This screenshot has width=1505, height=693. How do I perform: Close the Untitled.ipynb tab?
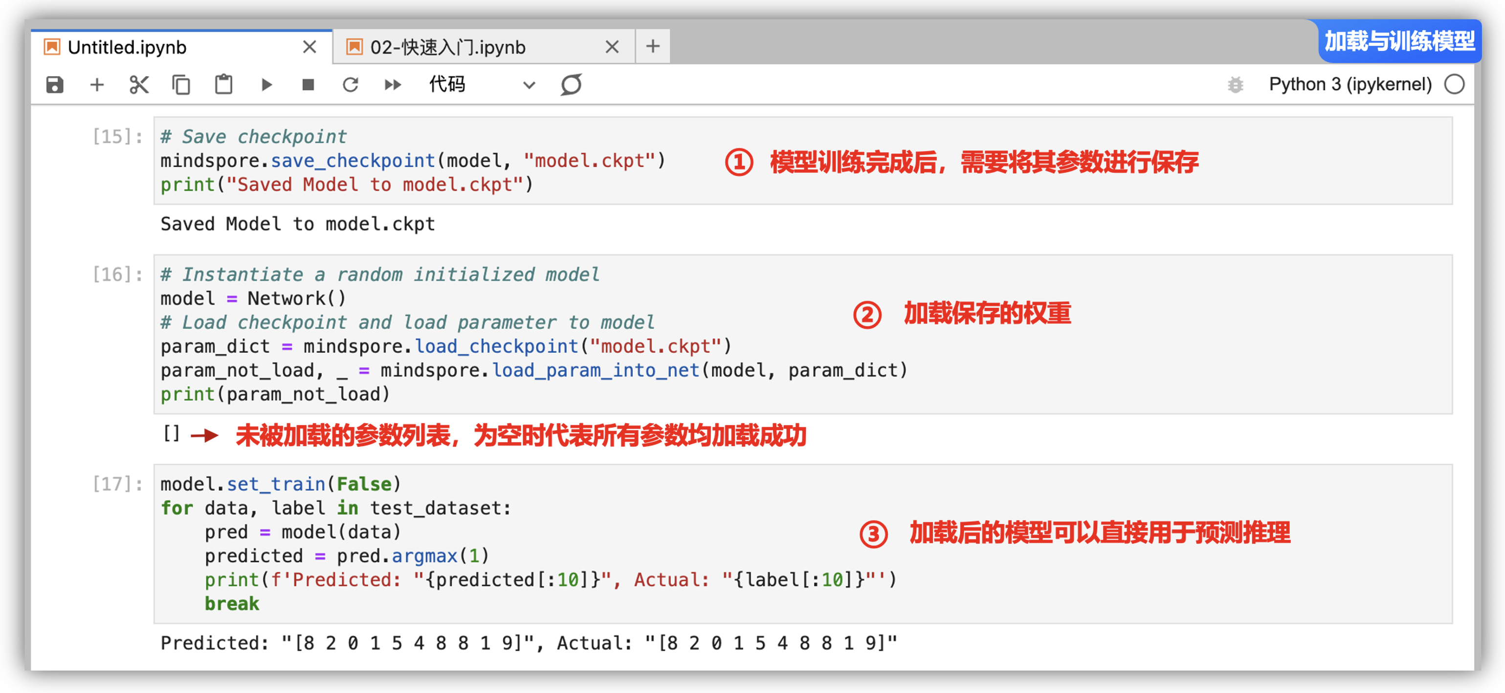pos(310,47)
